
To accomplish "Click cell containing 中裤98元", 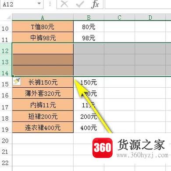I will (x=43, y=38).
